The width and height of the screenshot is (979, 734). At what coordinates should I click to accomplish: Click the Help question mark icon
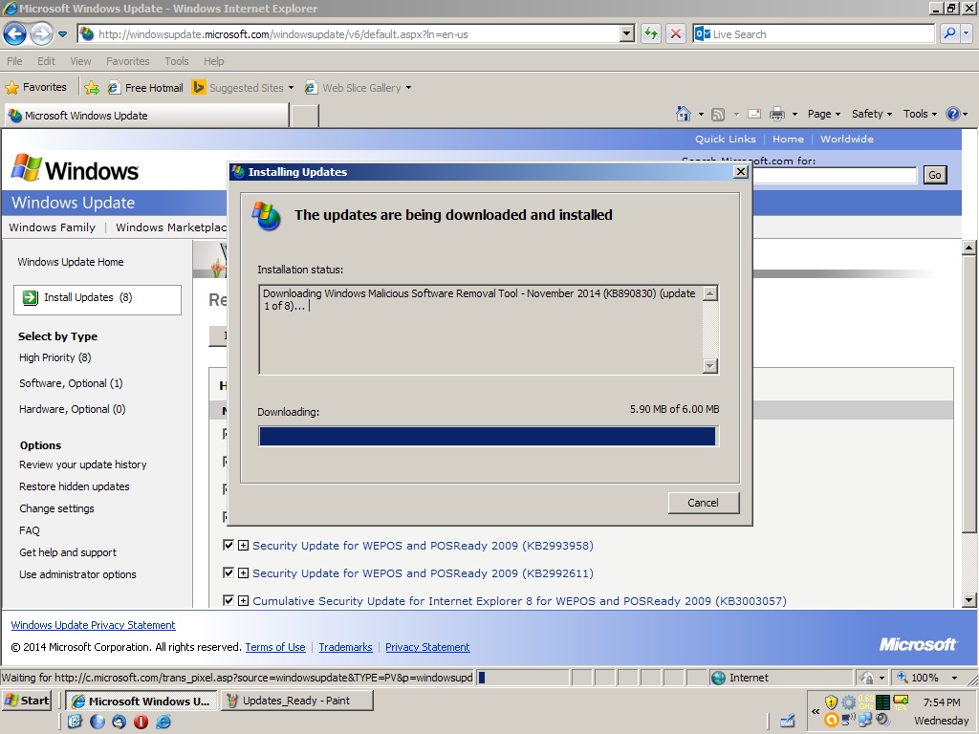click(953, 114)
